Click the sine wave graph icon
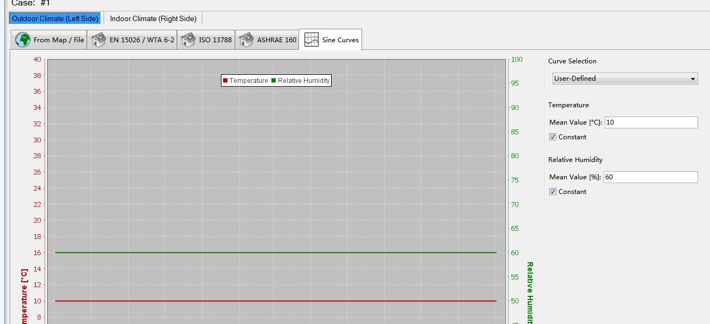This screenshot has width=710, height=324. point(312,40)
